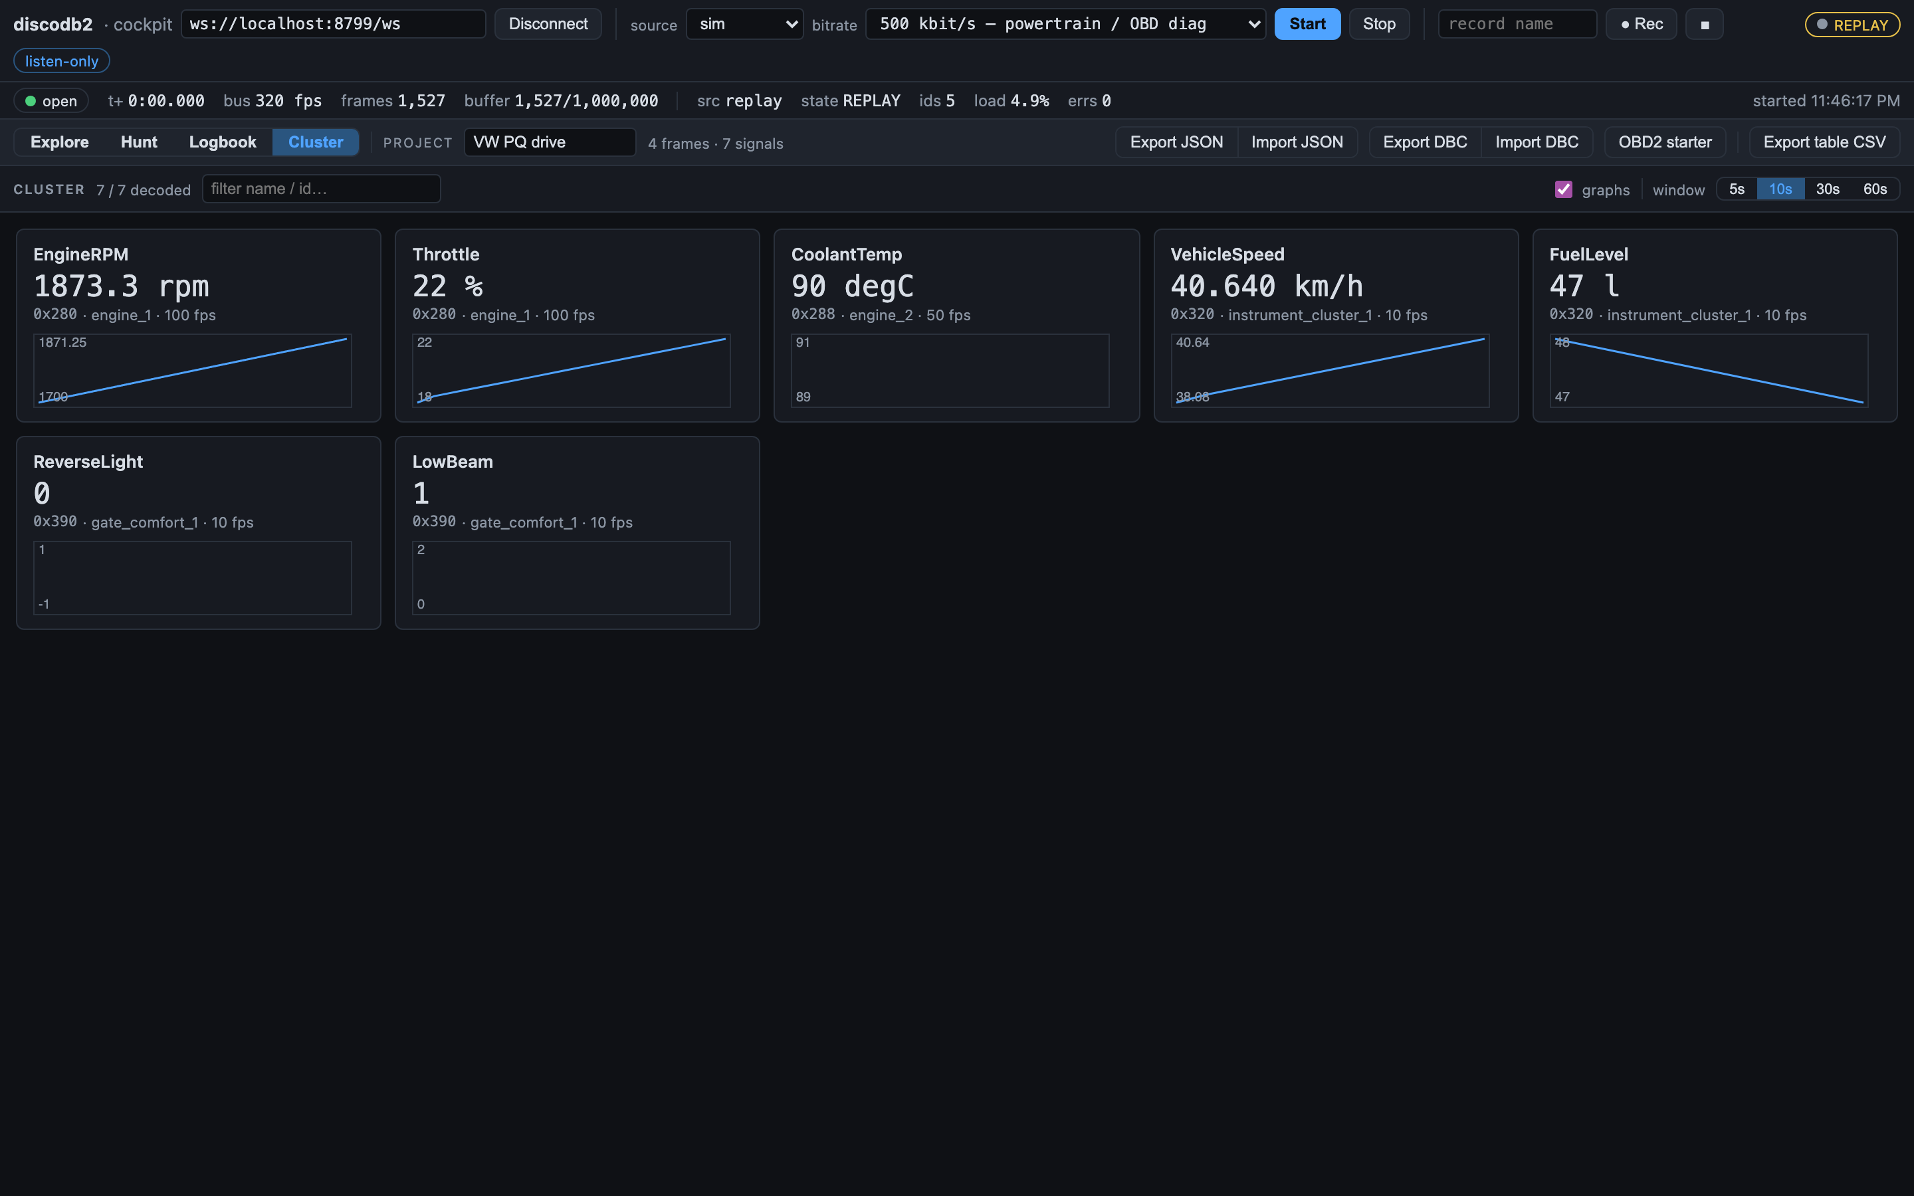Screen dimensions: 1914x1196
Task: Click the EngineRPM trend graph
Action: tap(192, 371)
